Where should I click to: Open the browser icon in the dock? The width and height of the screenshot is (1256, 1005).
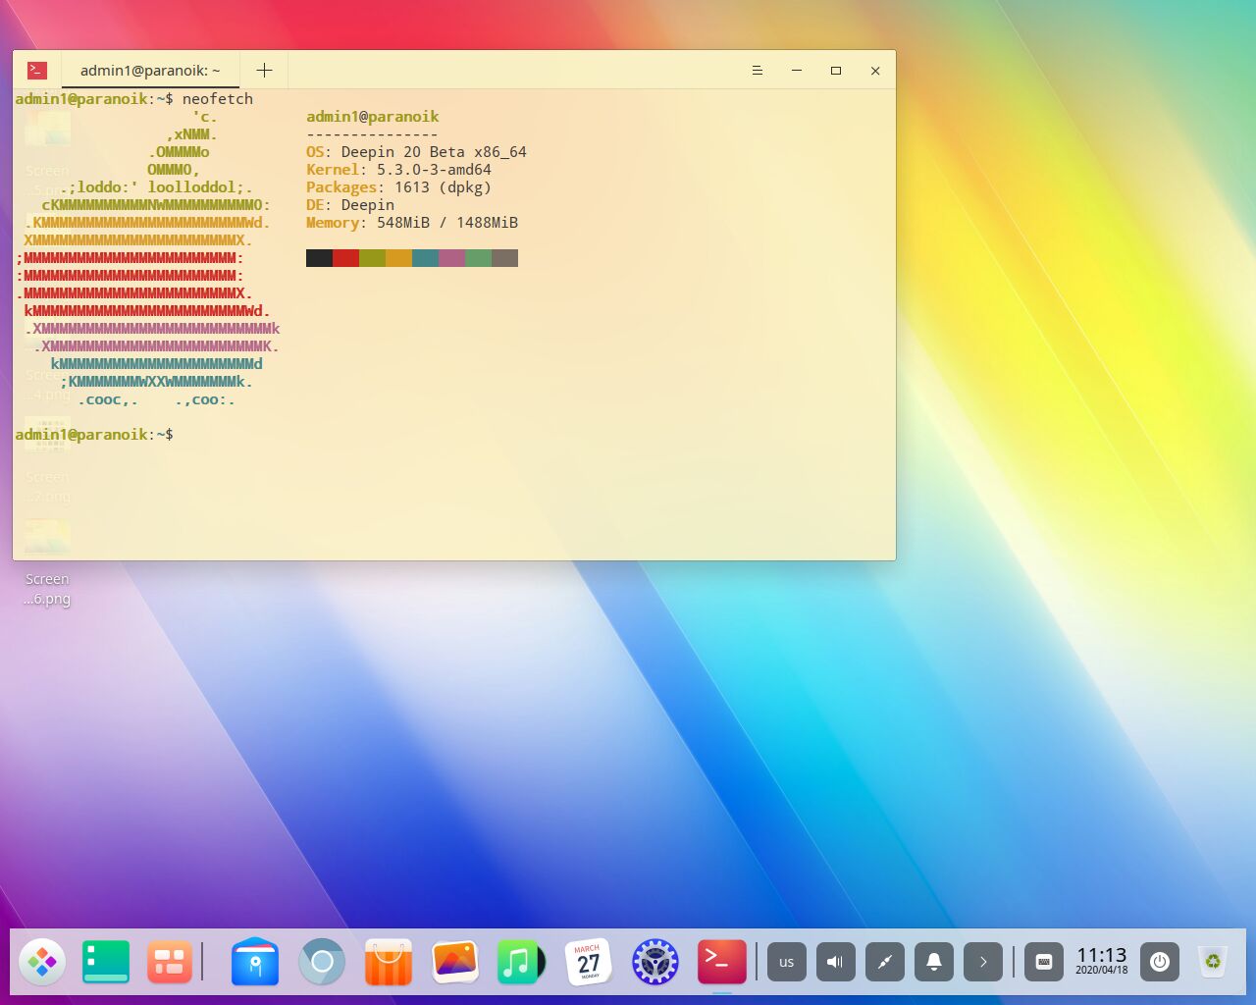[322, 962]
